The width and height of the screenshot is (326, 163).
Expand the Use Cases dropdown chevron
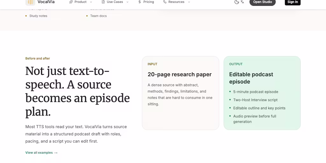[x=127, y=2]
